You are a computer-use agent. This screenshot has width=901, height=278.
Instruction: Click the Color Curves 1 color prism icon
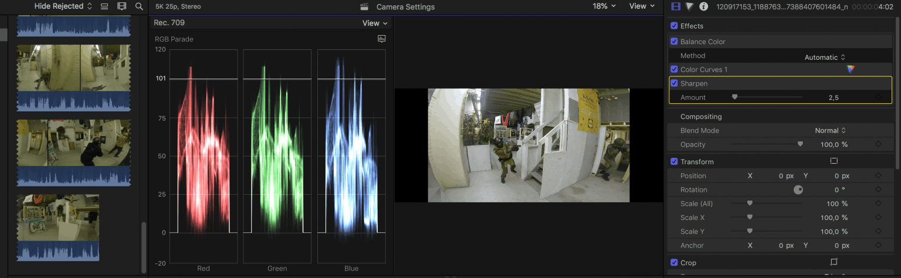click(851, 69)
